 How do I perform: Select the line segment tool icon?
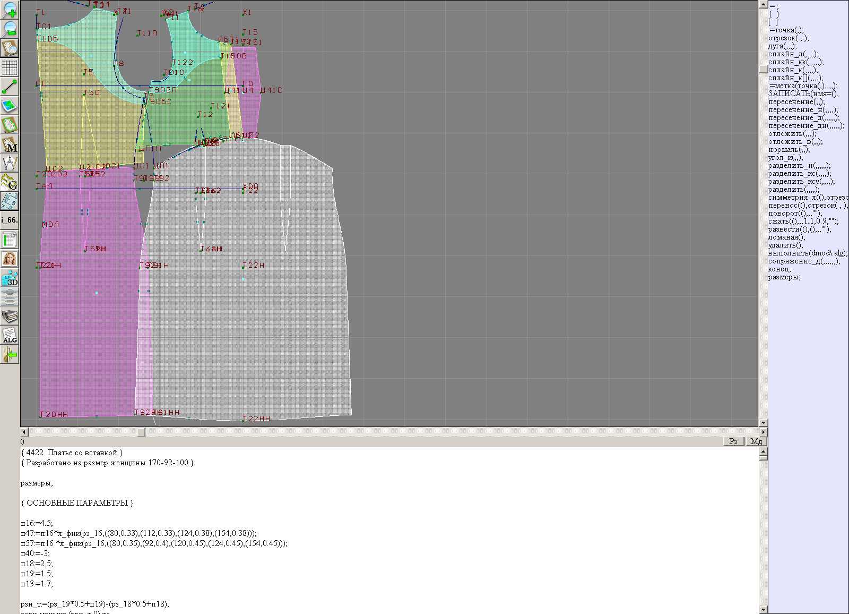click(x=10, y=87)
